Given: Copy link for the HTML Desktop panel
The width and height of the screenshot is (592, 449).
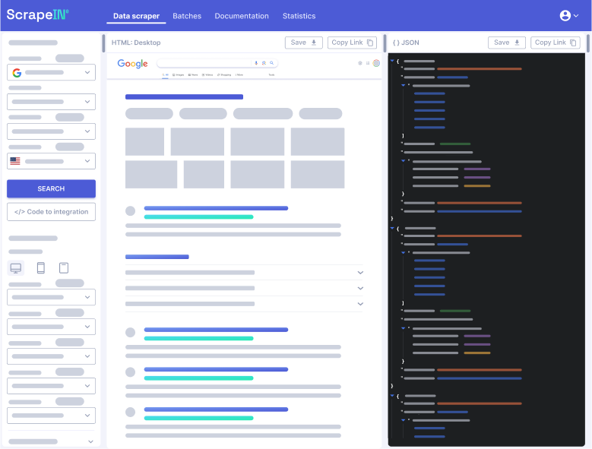Looking at the screenshot, I should (x=353, y=43).
